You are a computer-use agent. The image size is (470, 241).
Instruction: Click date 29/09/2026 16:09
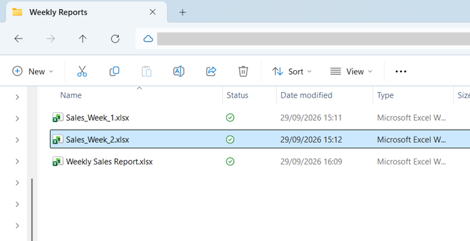(311, 162)
